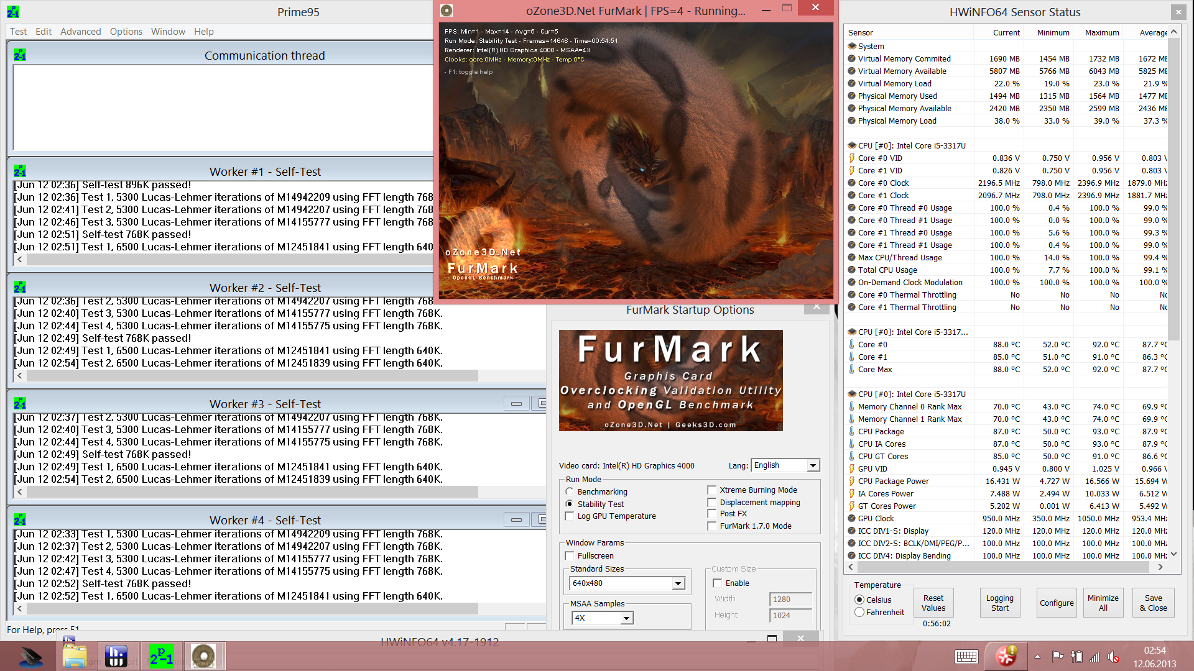1194x671 pixels.
Task: Click the HWiNFO vertical scrollbar thumb
Action: tap(1173, 188)
